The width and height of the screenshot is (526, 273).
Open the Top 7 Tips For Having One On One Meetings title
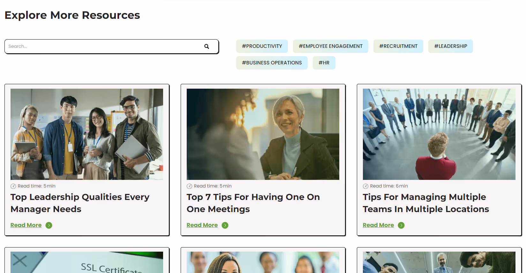coord(253,203)
